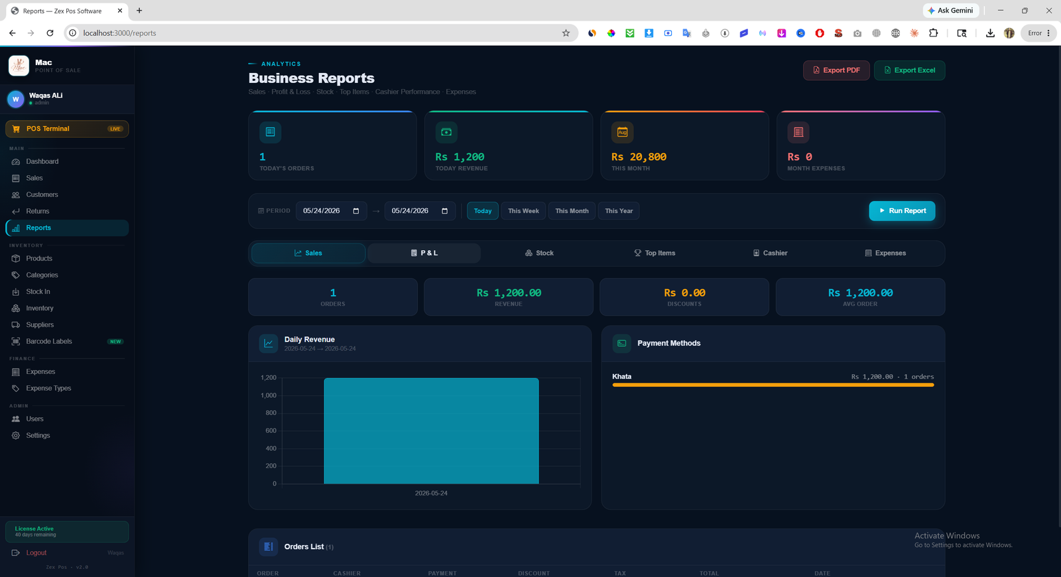Click the Waqas ALi avatar
Image resolution: width=1061 pixels, height=577 pixels.
click(x=16, y=99)
